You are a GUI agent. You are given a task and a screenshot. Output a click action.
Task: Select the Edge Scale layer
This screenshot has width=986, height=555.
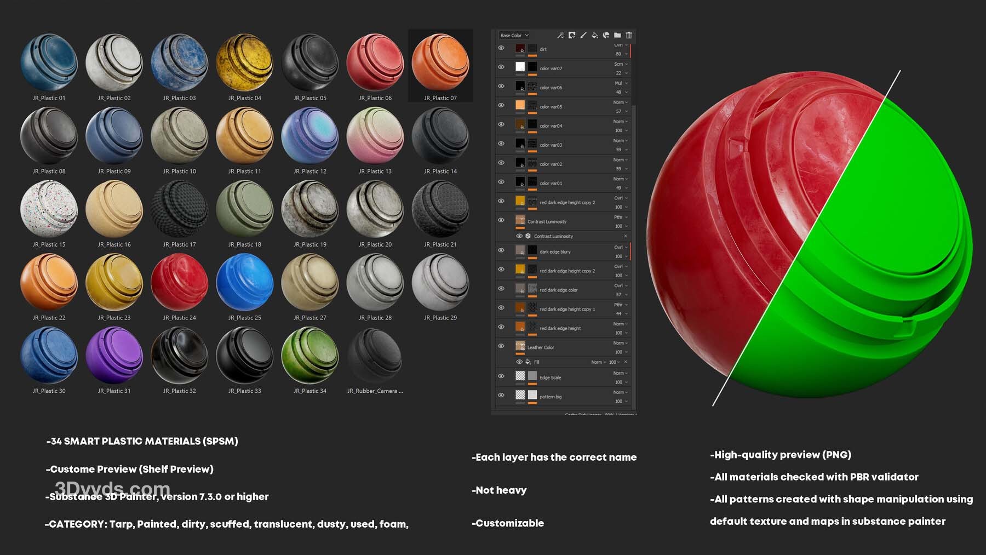tap(550, 377)
